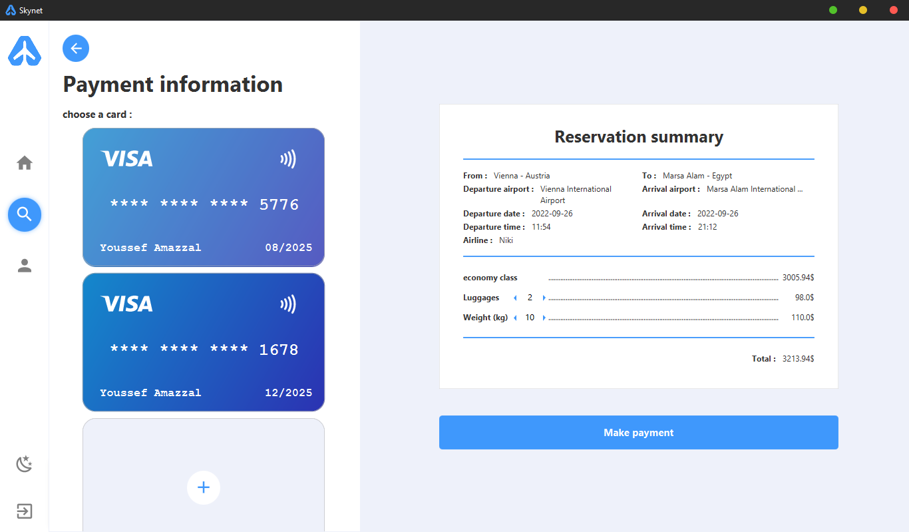Select the Visa card ending 5776
Screen dimensions: 909x532
tap(204, 197)
